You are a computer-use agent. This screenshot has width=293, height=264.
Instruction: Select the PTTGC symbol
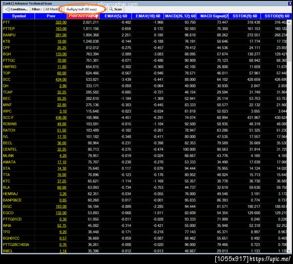(x=9, y=61)
